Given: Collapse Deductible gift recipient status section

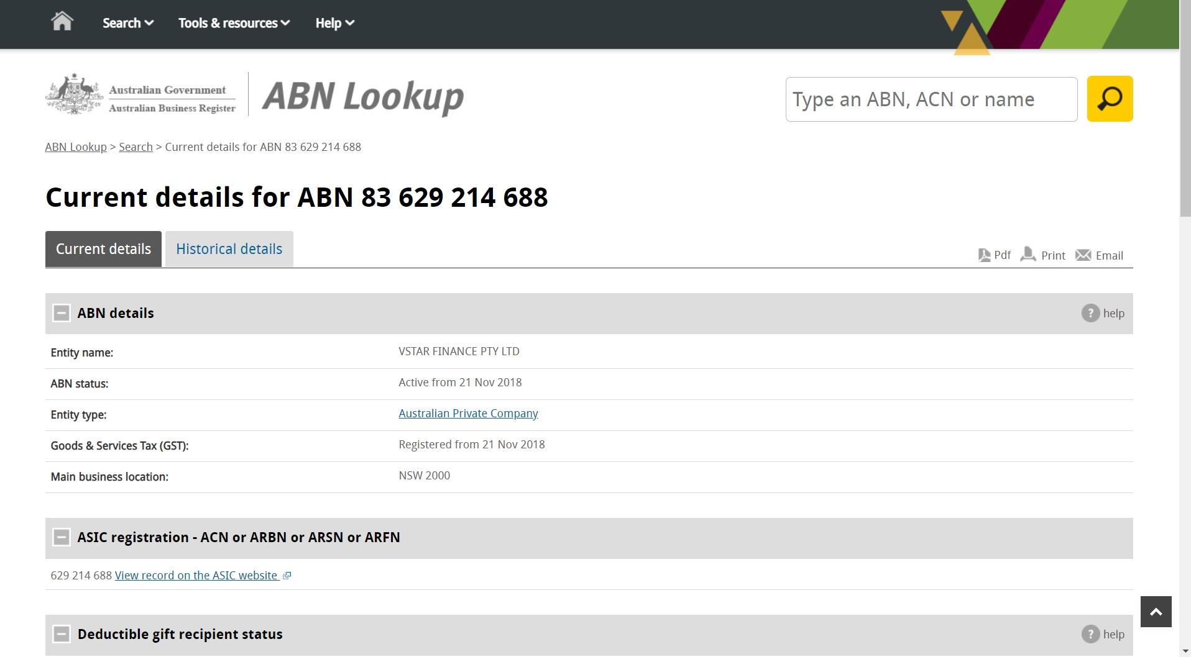Looking at the screenshot, I should pos(62,634).
